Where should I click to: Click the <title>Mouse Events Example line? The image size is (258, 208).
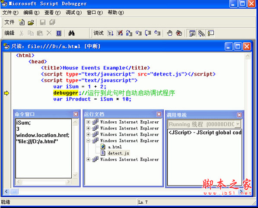[96, 68]
